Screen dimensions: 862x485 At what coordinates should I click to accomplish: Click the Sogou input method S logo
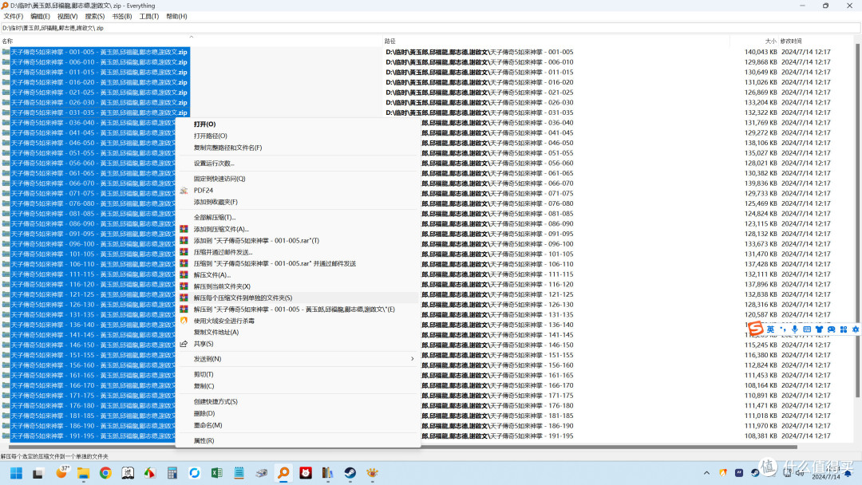click(x=756, y=329)
